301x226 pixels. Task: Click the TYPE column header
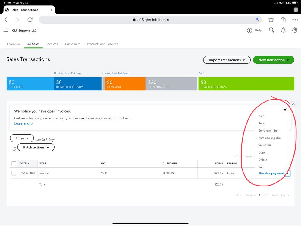click(43, 164)
